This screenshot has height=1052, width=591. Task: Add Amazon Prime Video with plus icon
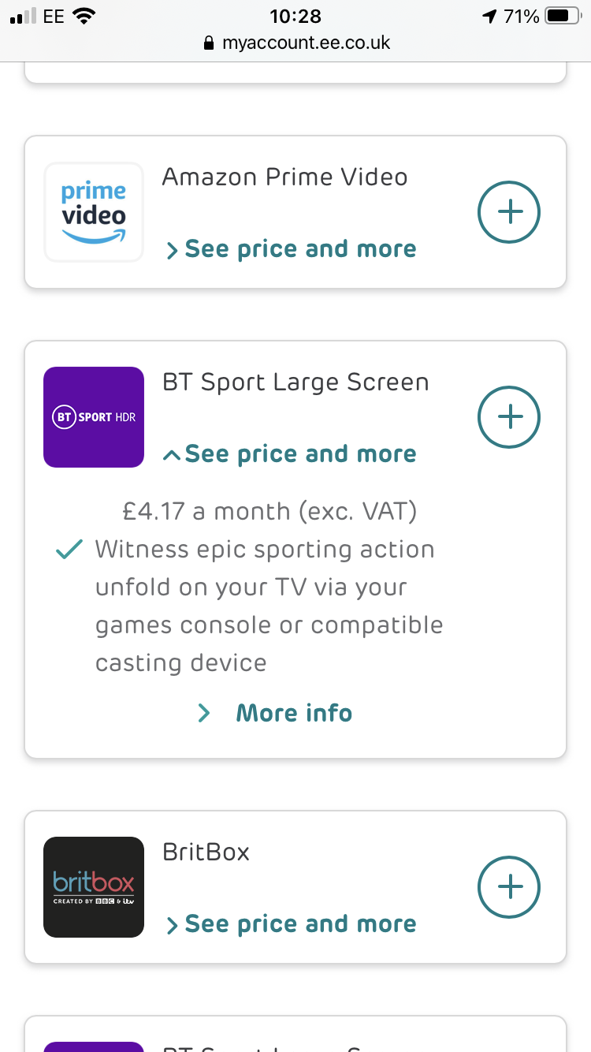[509, 212]
